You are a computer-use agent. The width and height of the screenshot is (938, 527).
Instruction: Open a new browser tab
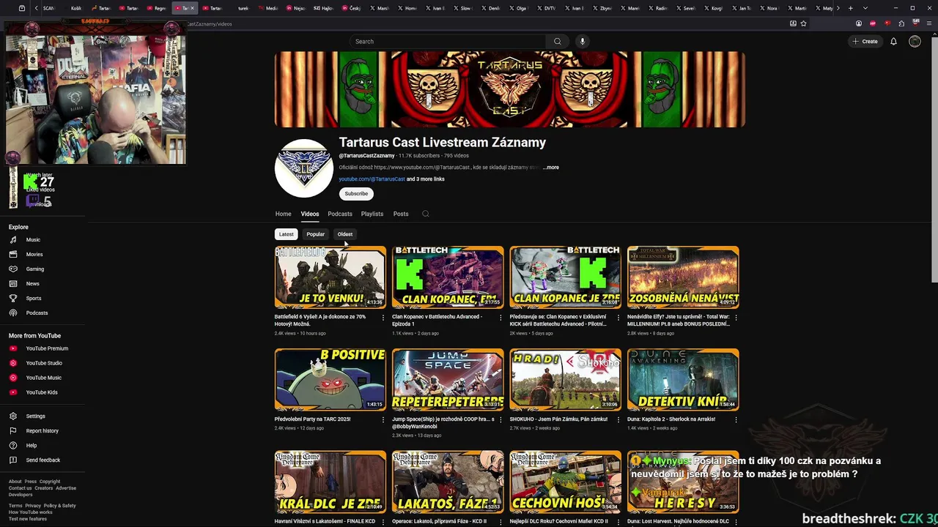point(850,8)
